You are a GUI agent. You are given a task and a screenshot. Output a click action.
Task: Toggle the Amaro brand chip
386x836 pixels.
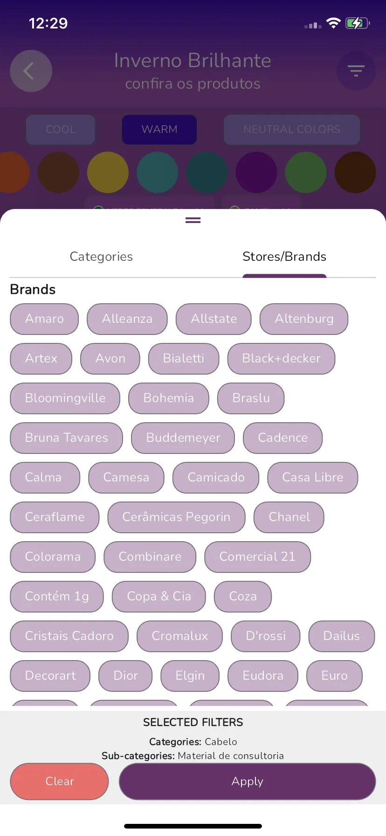[44, 319]
